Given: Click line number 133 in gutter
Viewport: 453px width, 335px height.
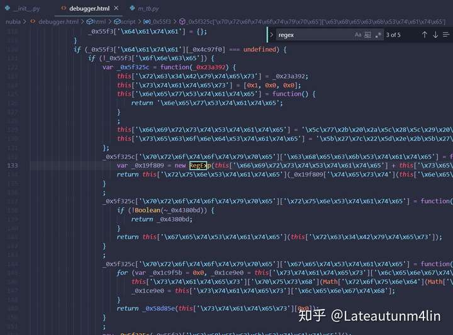Looking at the screenshot, I should click(13, 166).
